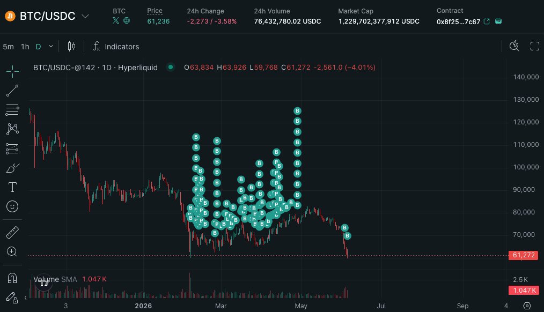Select the crosshair cursor tool
Viewport: 544px width, 312px height.
[12, 71]
